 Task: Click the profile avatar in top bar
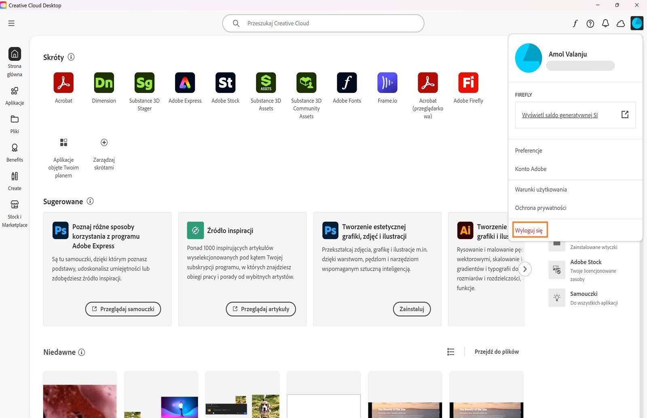coord(637,23)
